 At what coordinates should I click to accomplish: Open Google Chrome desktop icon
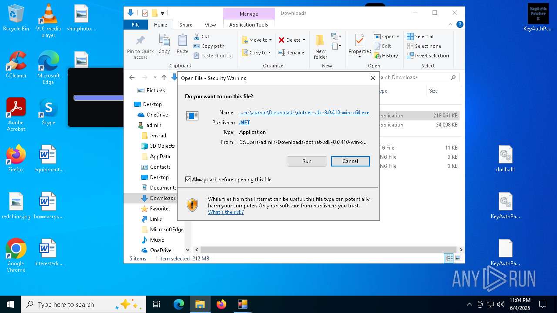tap(16, 256)
